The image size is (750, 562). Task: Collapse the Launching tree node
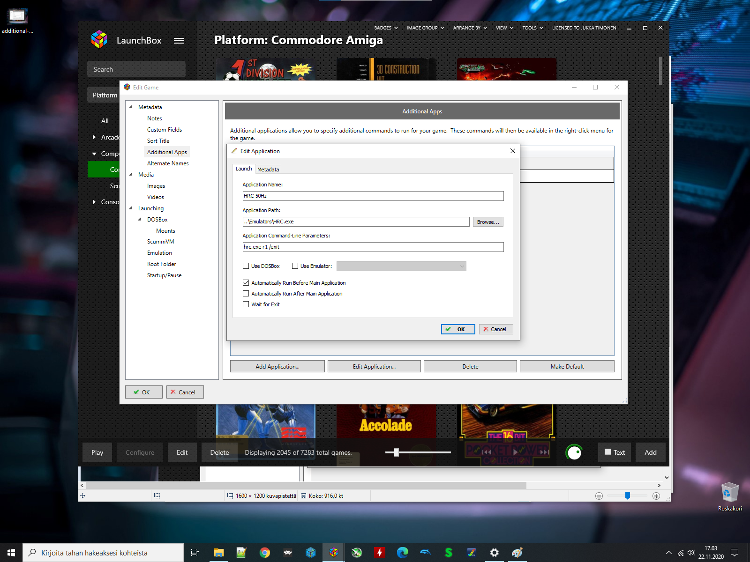131,208
